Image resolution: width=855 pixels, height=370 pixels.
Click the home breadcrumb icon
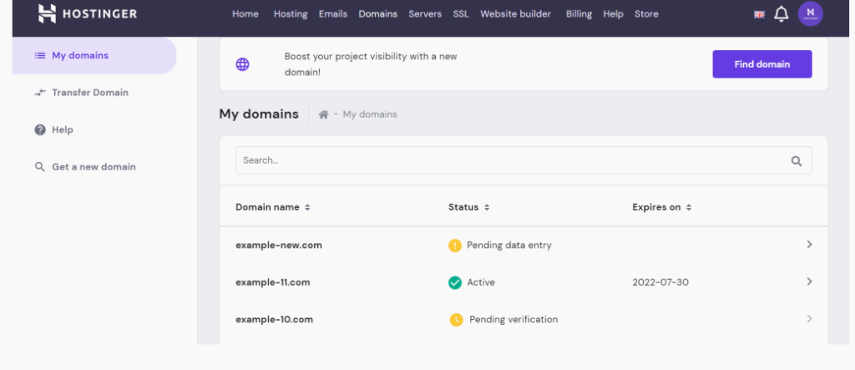coord(323,114)
